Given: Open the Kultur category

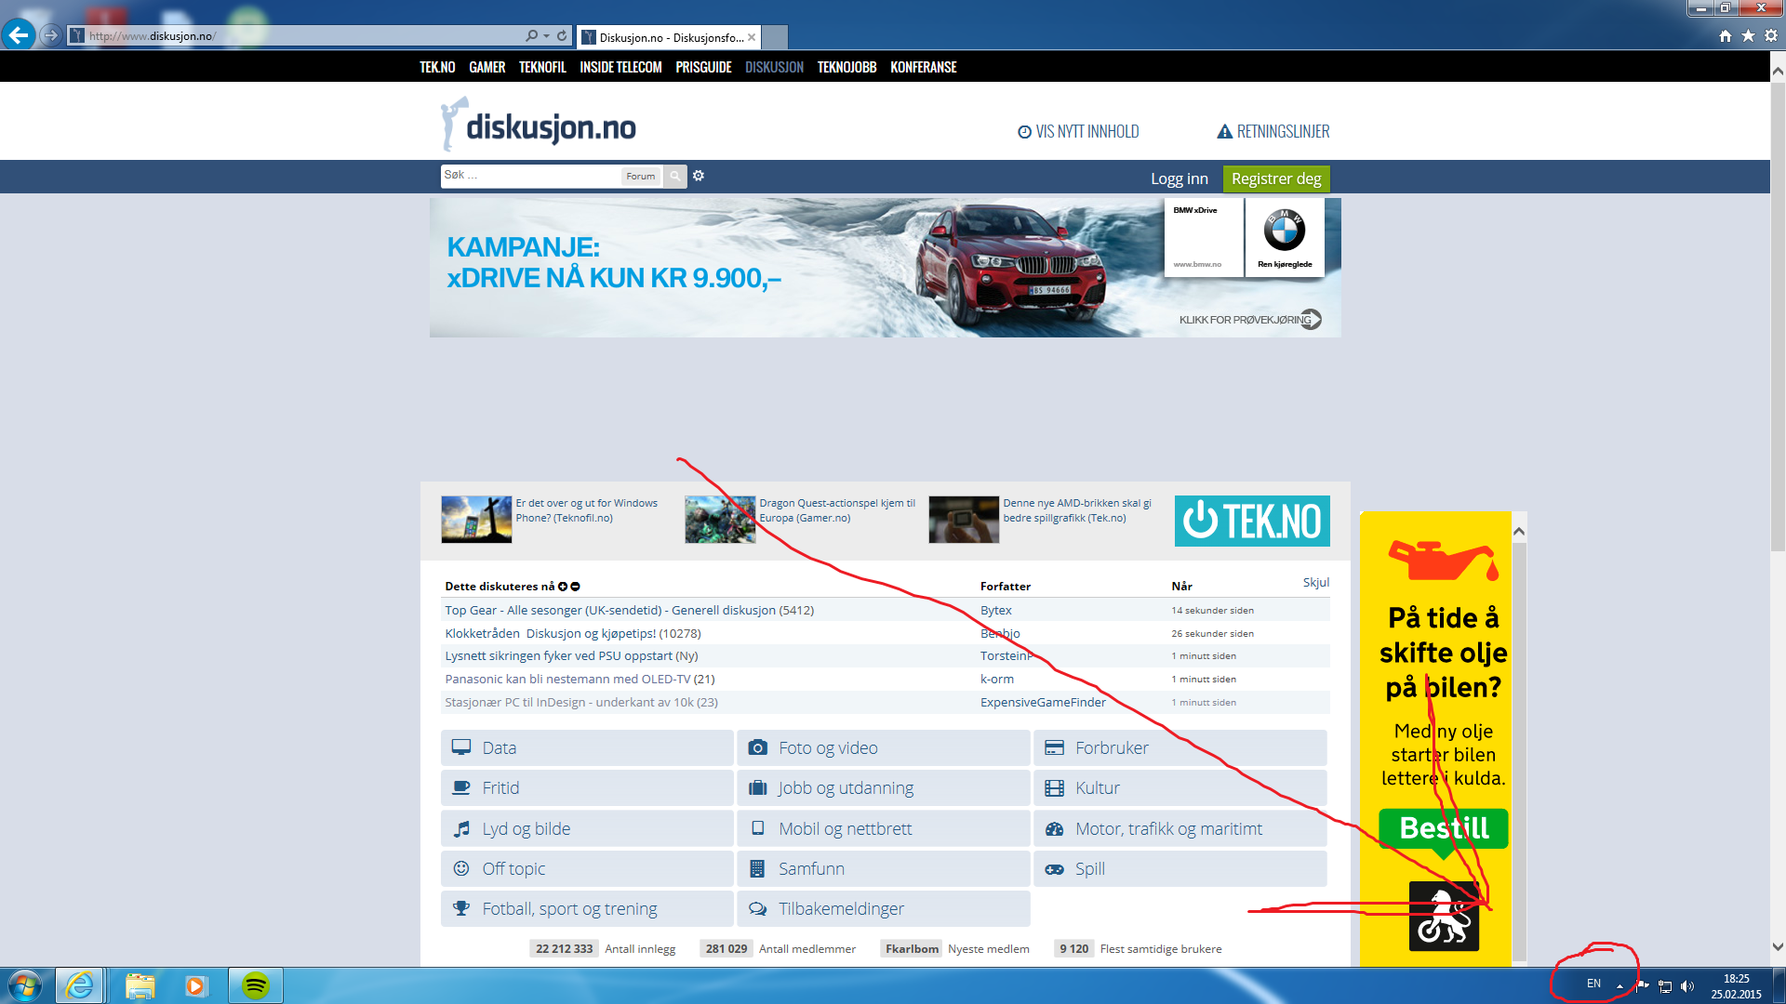Looking at the screenshot, I should (1180, 787).
